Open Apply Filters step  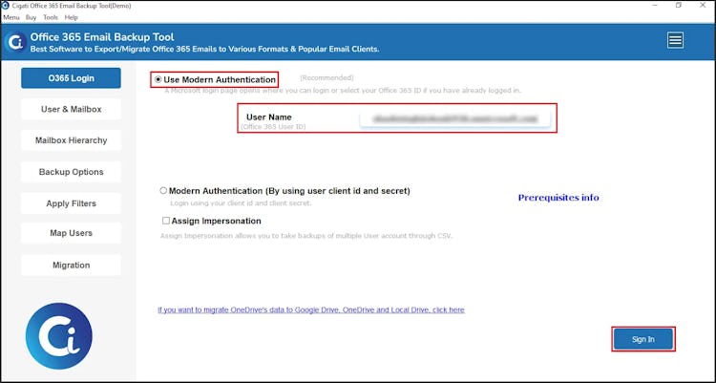(x=71, y=203)
